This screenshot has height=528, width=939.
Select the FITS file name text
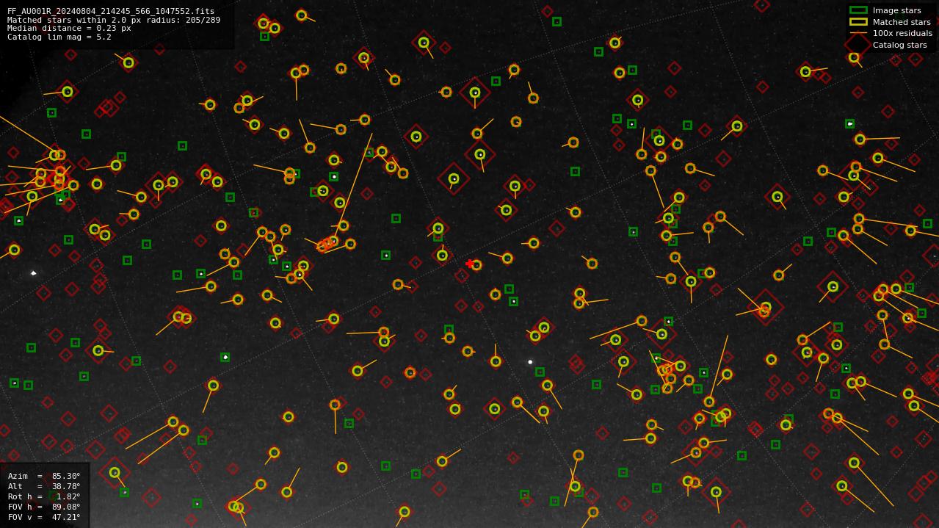click(111, 12)
